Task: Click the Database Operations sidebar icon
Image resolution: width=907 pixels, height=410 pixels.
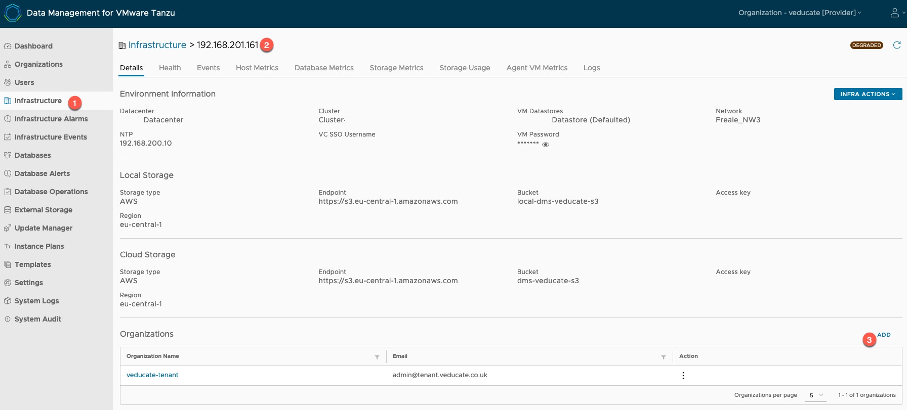Action: click(8, 192)
